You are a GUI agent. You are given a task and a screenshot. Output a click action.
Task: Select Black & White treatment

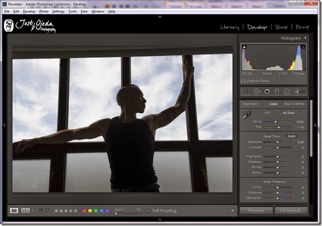tap(294, 104)
